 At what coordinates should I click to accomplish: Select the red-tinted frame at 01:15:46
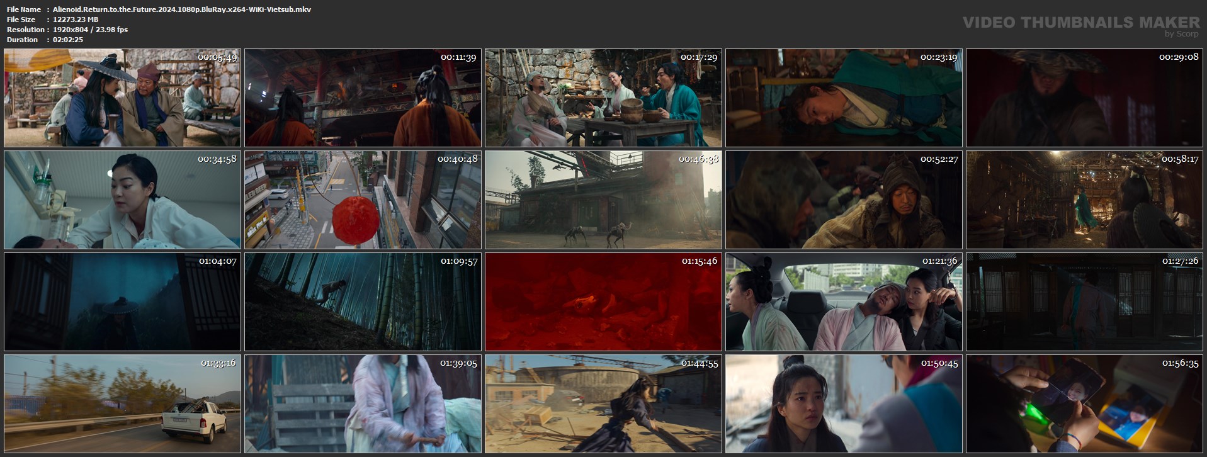603,302
